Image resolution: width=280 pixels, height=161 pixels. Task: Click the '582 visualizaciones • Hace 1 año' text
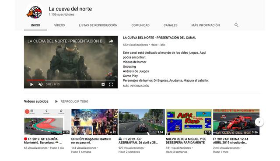pos(144,45)
